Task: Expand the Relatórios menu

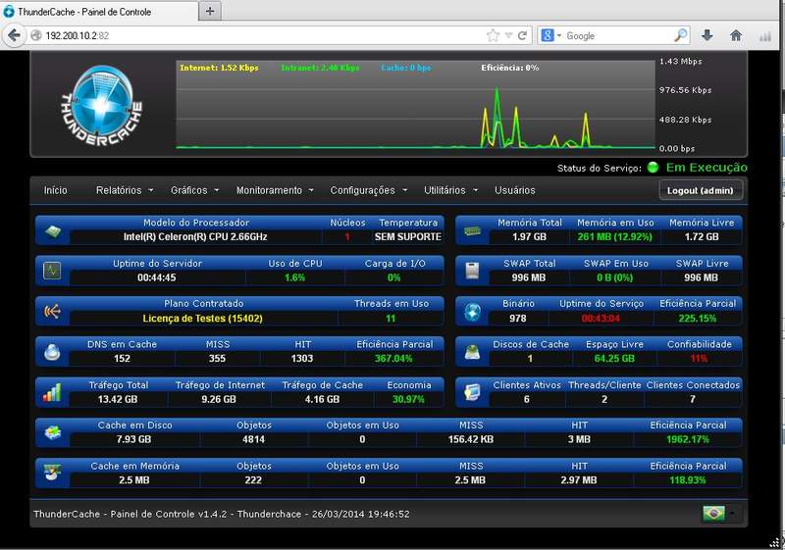Action: (125, 190)
